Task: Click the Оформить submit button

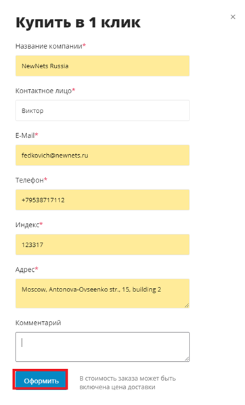Action: 41,381
